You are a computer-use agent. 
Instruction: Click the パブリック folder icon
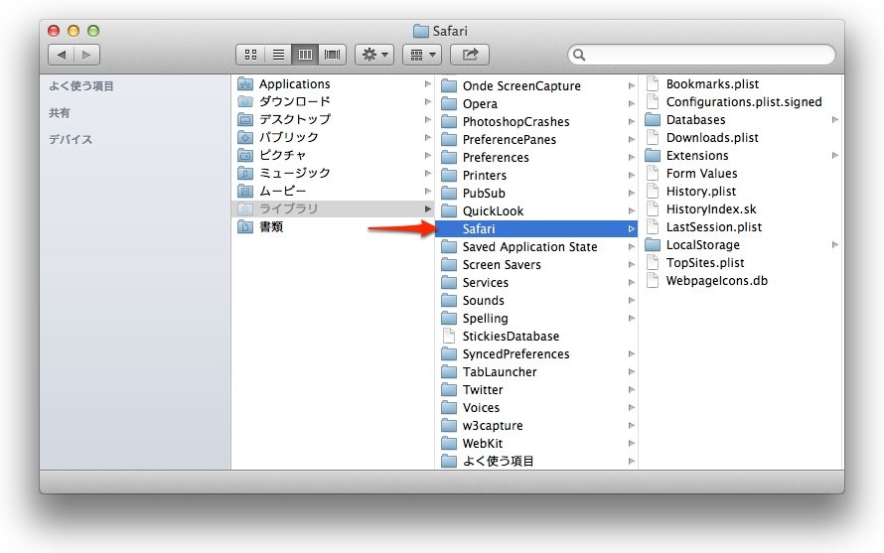pos(245,138)
